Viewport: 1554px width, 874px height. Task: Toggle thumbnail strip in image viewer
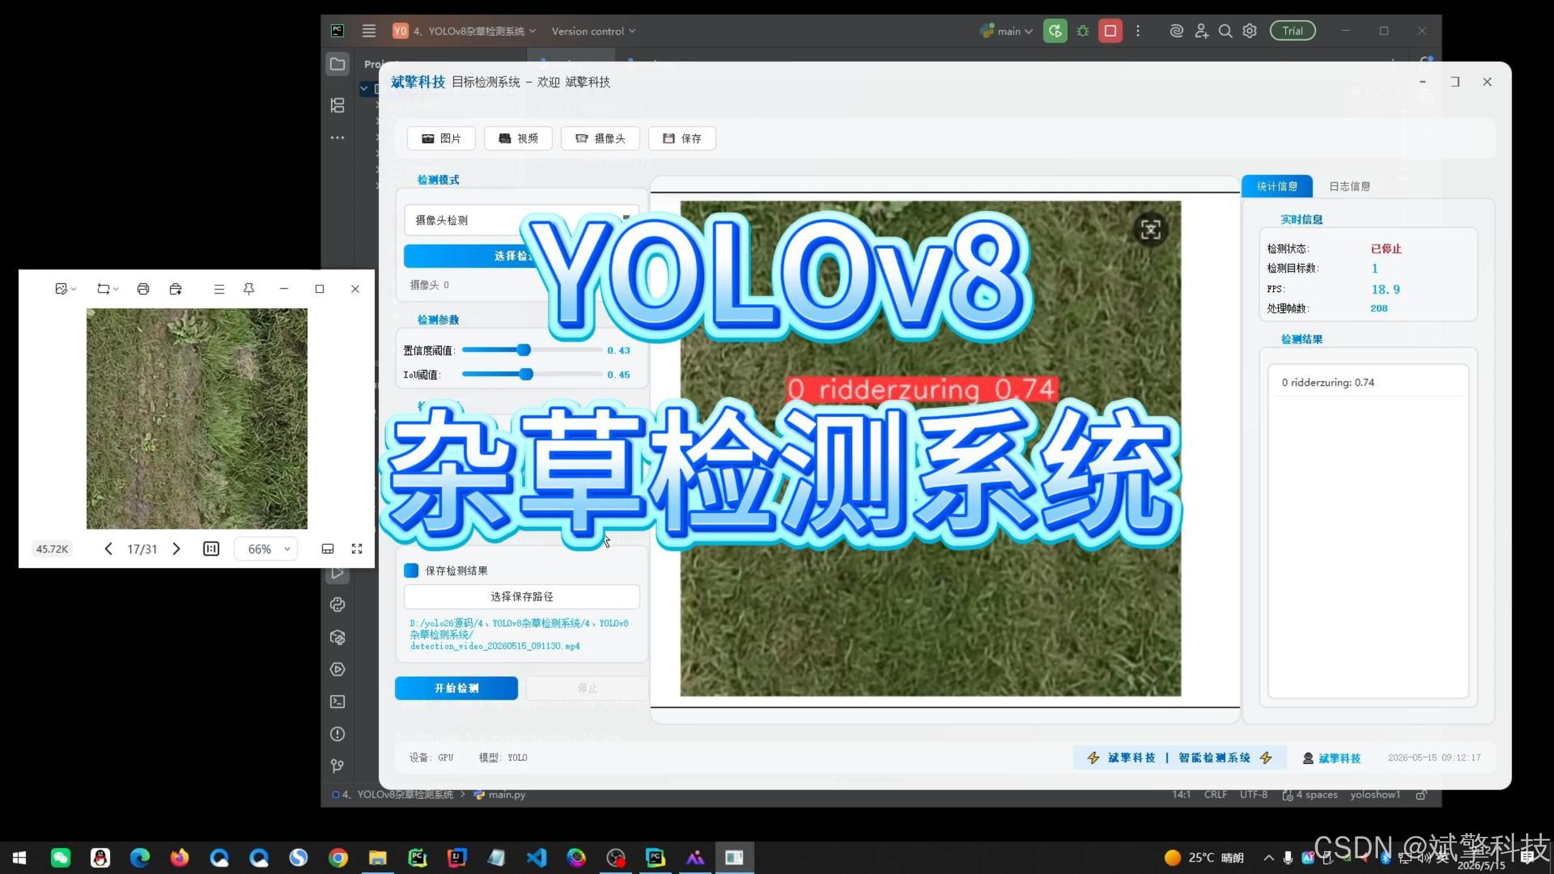coord(328,549)
